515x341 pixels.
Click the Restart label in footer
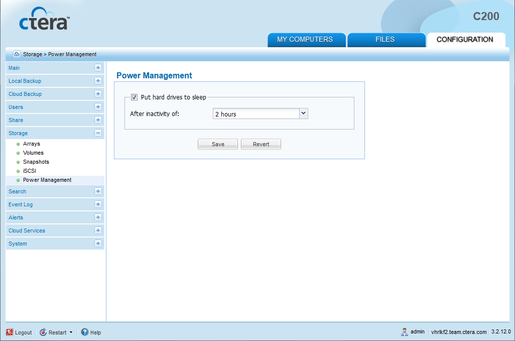click(58, 332)
